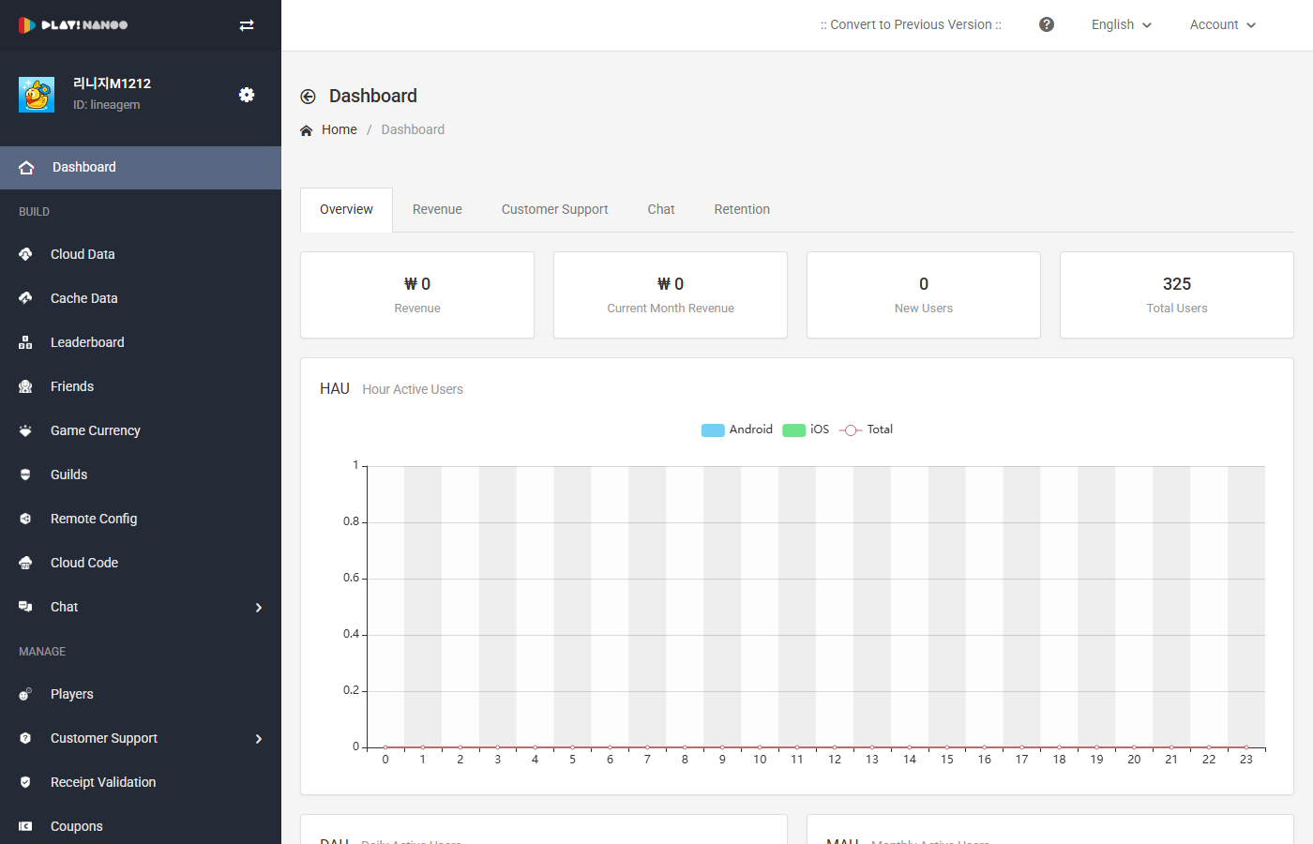This screenshot has height=844, width=1313.
Task: Click the Players icon
Action: click(25, 694)
